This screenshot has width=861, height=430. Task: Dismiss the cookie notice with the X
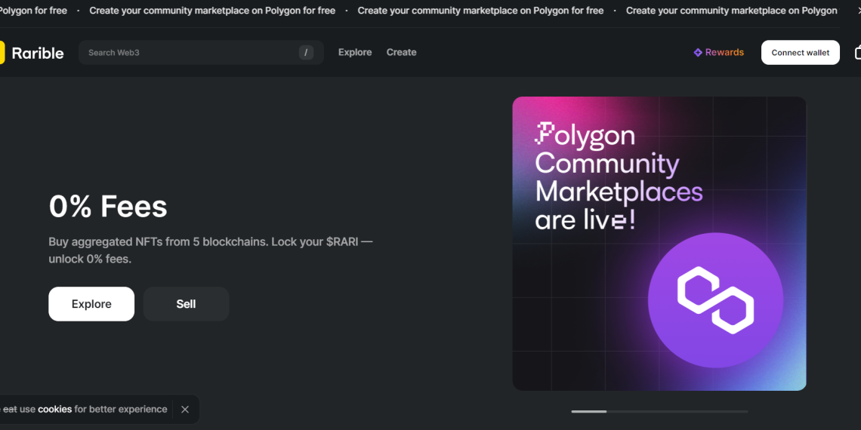185,410
